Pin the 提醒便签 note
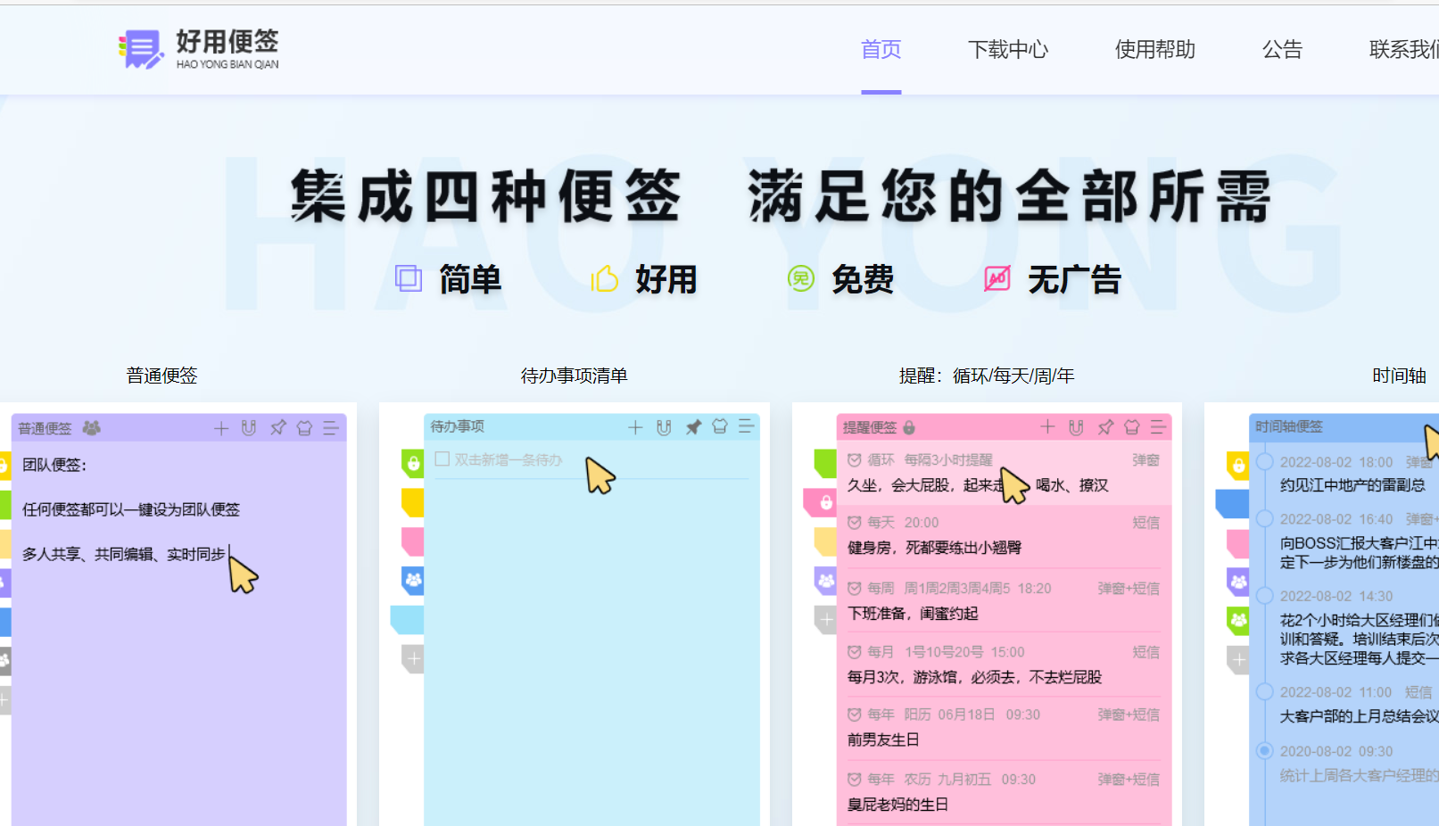This screenshot has width=1439, height=826. pos(1104,427)
